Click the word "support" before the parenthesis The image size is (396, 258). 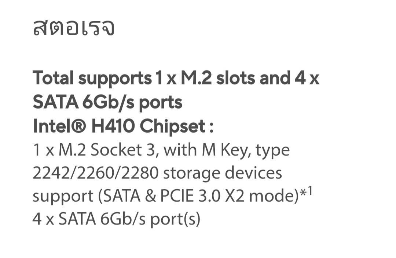(63, 197)
